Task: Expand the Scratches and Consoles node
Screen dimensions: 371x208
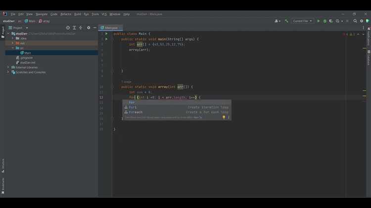Action: pos(8,72)
